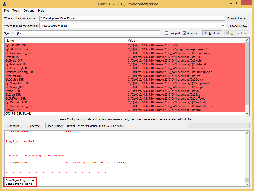Open the Options menu

point(29,11)
